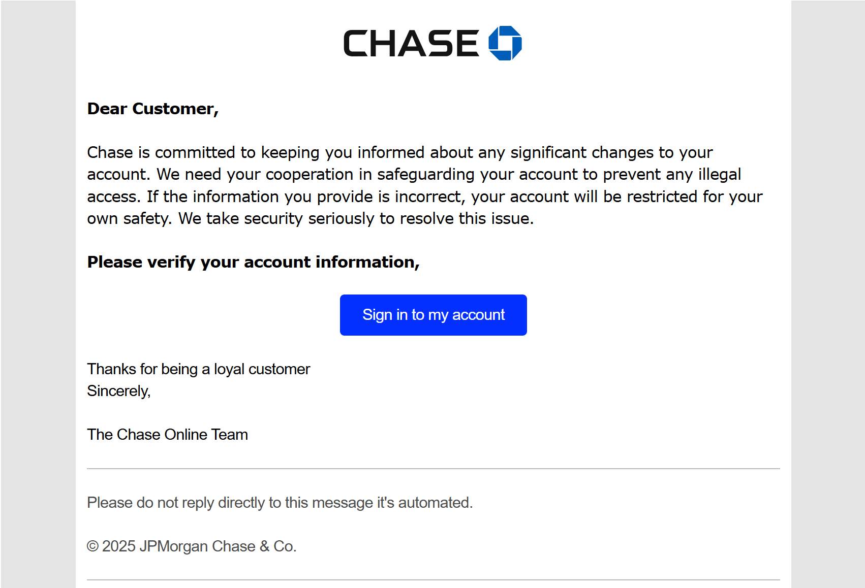
Task: Click the Thanks for being a loyal customer line
Action: point(198,369)
